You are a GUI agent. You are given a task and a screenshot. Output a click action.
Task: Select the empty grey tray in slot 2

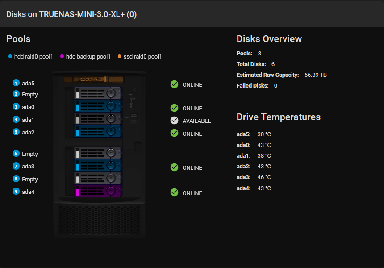pos(97,93)
